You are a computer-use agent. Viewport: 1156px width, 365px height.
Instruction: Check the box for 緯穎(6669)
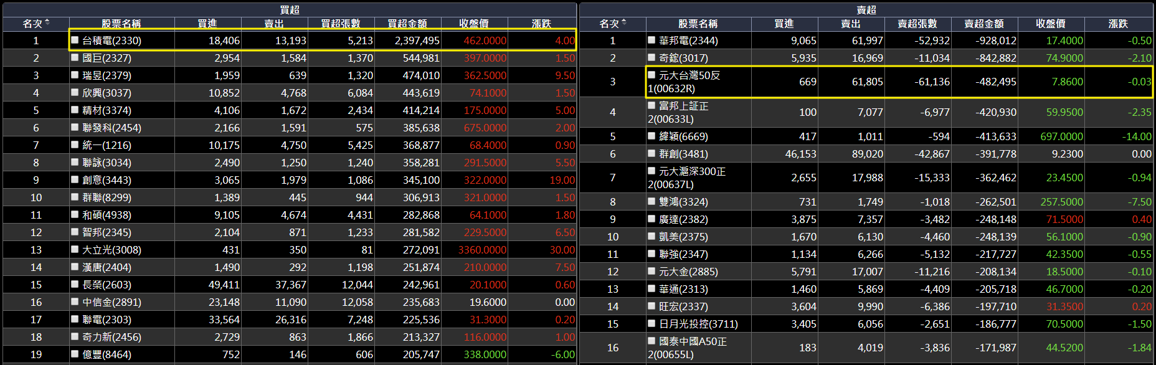[x=651, y=136]
